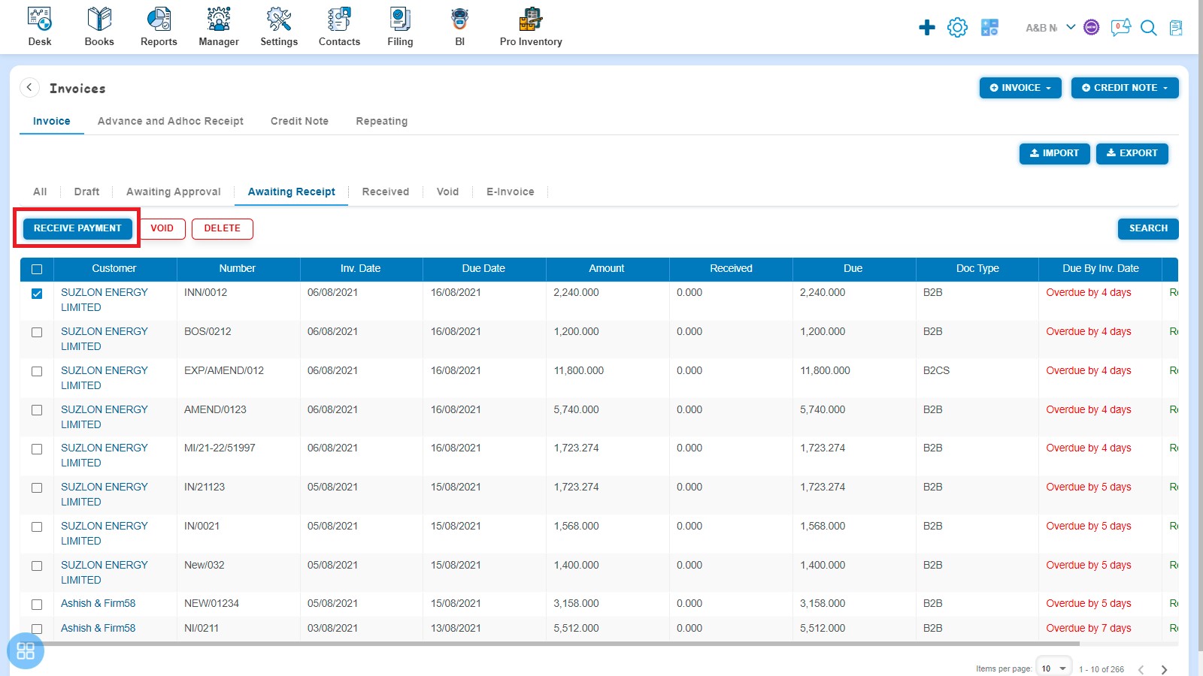Check the IN/0021 invoice checkbox

click(x=37, y=527)
